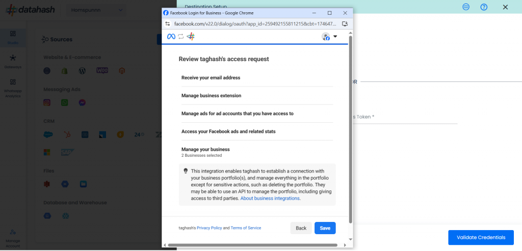The image size is (522, 251).
Task: Go Back in the Facebook login dialog
Action: (301, 228)
